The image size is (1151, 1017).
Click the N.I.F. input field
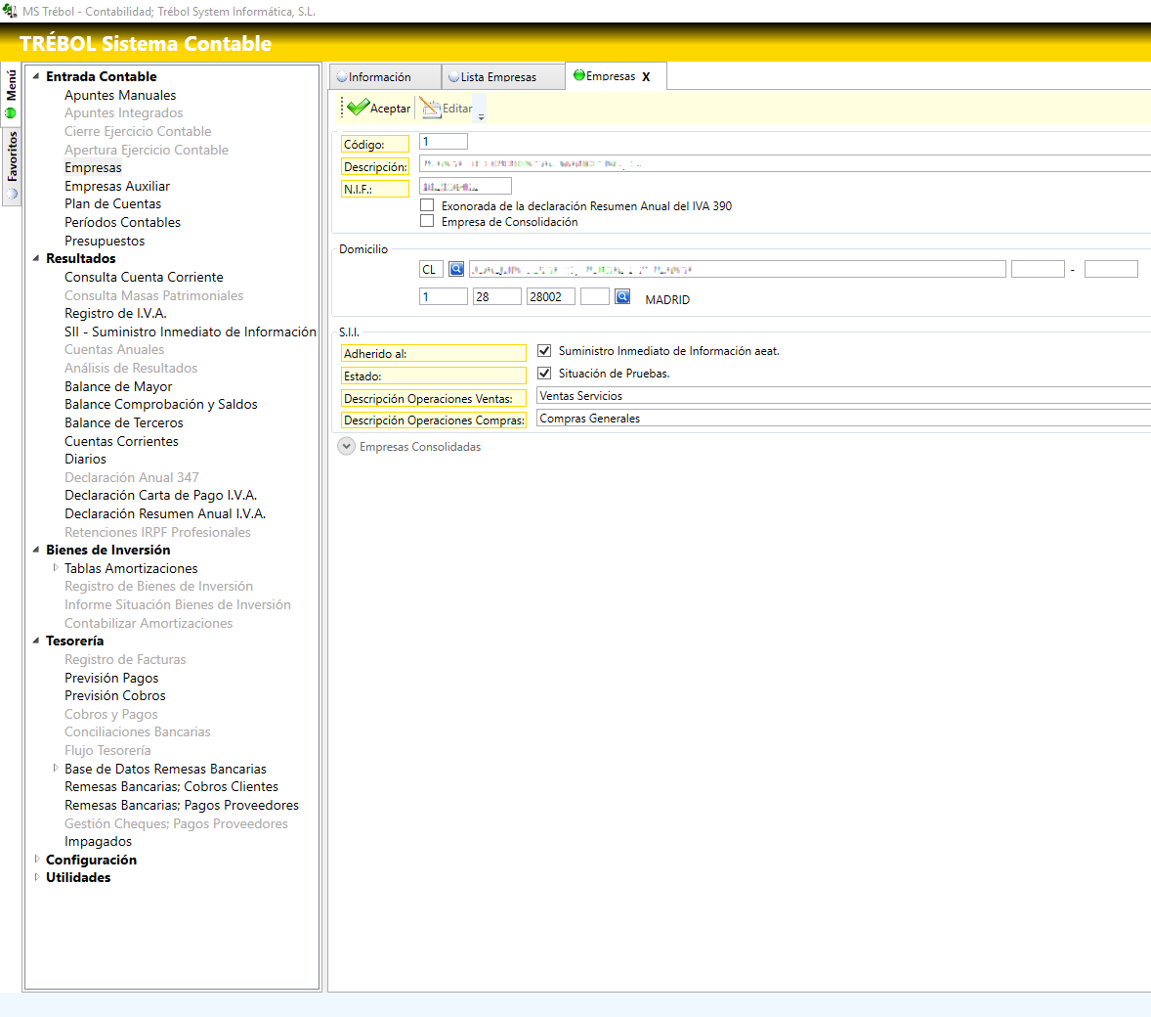click(x=465, y=187)
